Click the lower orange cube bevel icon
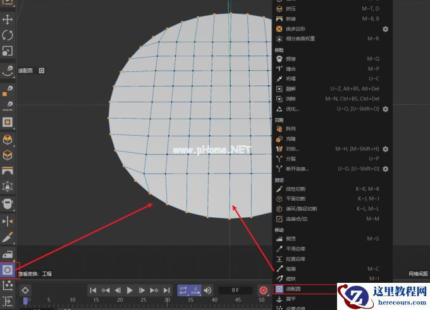Screen dimensions: 430x310 pos(8,155)
